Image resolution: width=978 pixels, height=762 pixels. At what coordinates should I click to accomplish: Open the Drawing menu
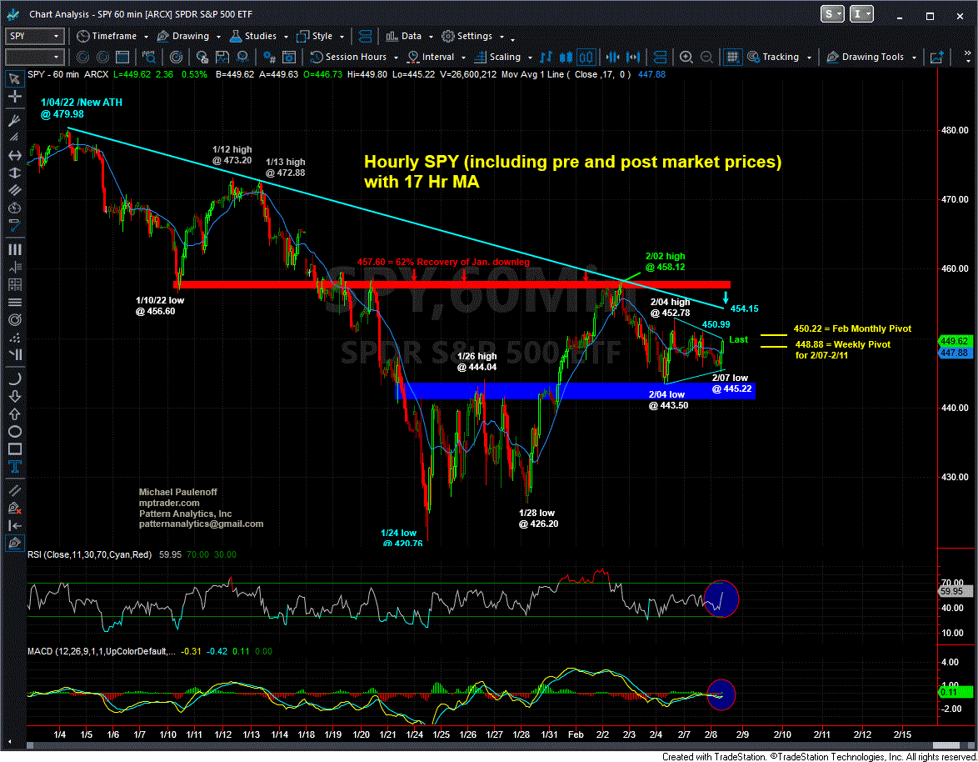tap(183, 36)
